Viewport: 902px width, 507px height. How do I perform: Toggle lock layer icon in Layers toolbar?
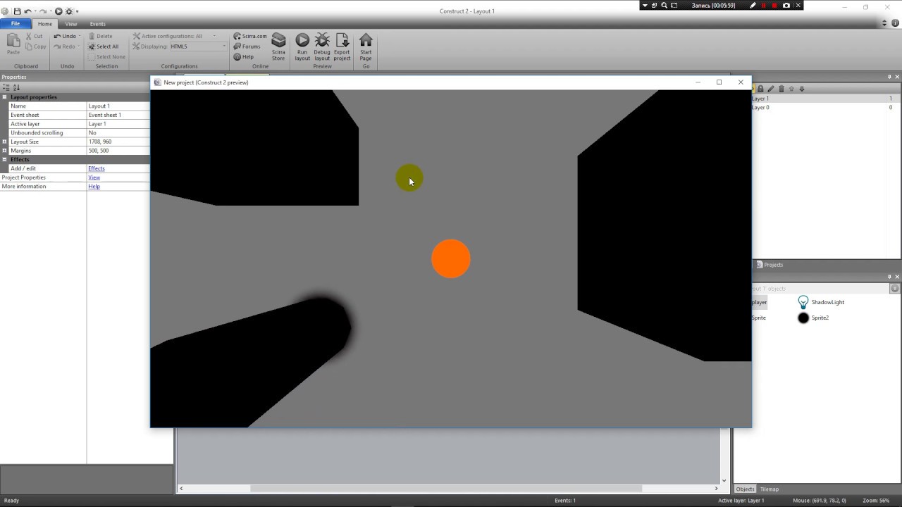click(760, 89)
